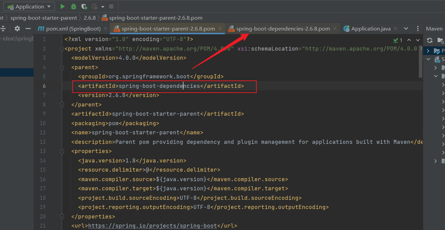Reload all Maven projects icon

click(x=430, y=40)
